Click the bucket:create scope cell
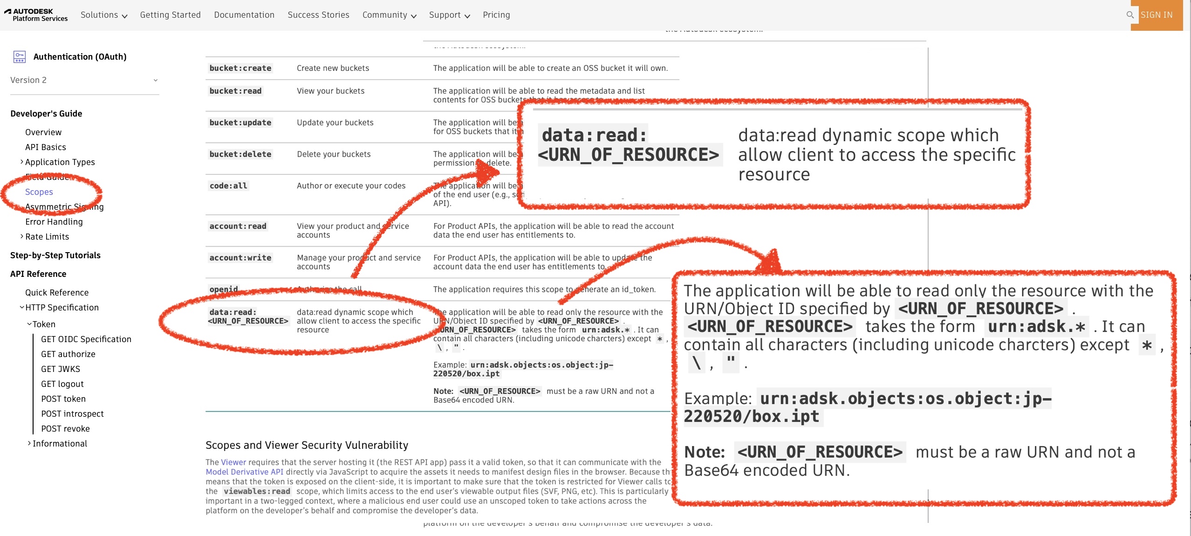Viewport: 1191px width, 536px height. click(x=240, y=68)
